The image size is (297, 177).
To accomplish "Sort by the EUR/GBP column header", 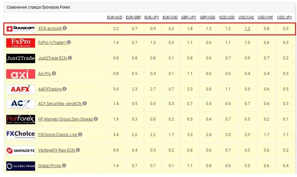I will pos(133,17).
